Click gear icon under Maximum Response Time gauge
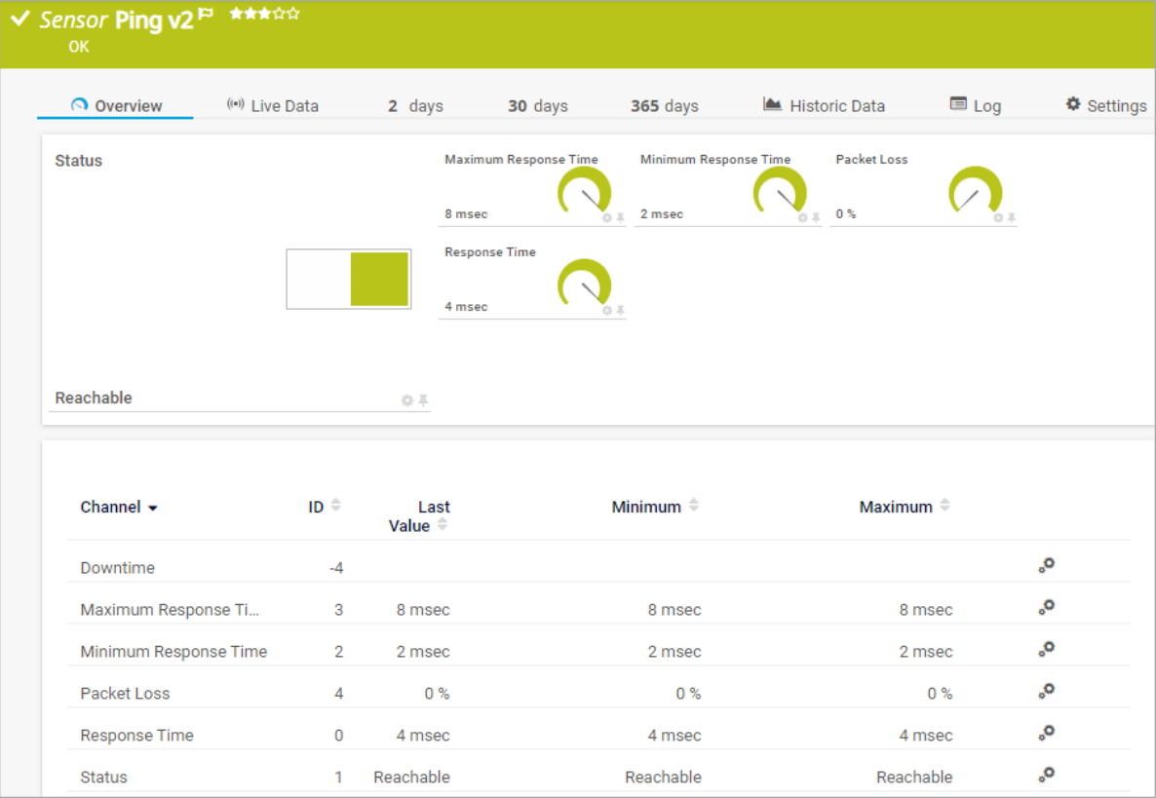1156x798 pixels. click(607, 218)
